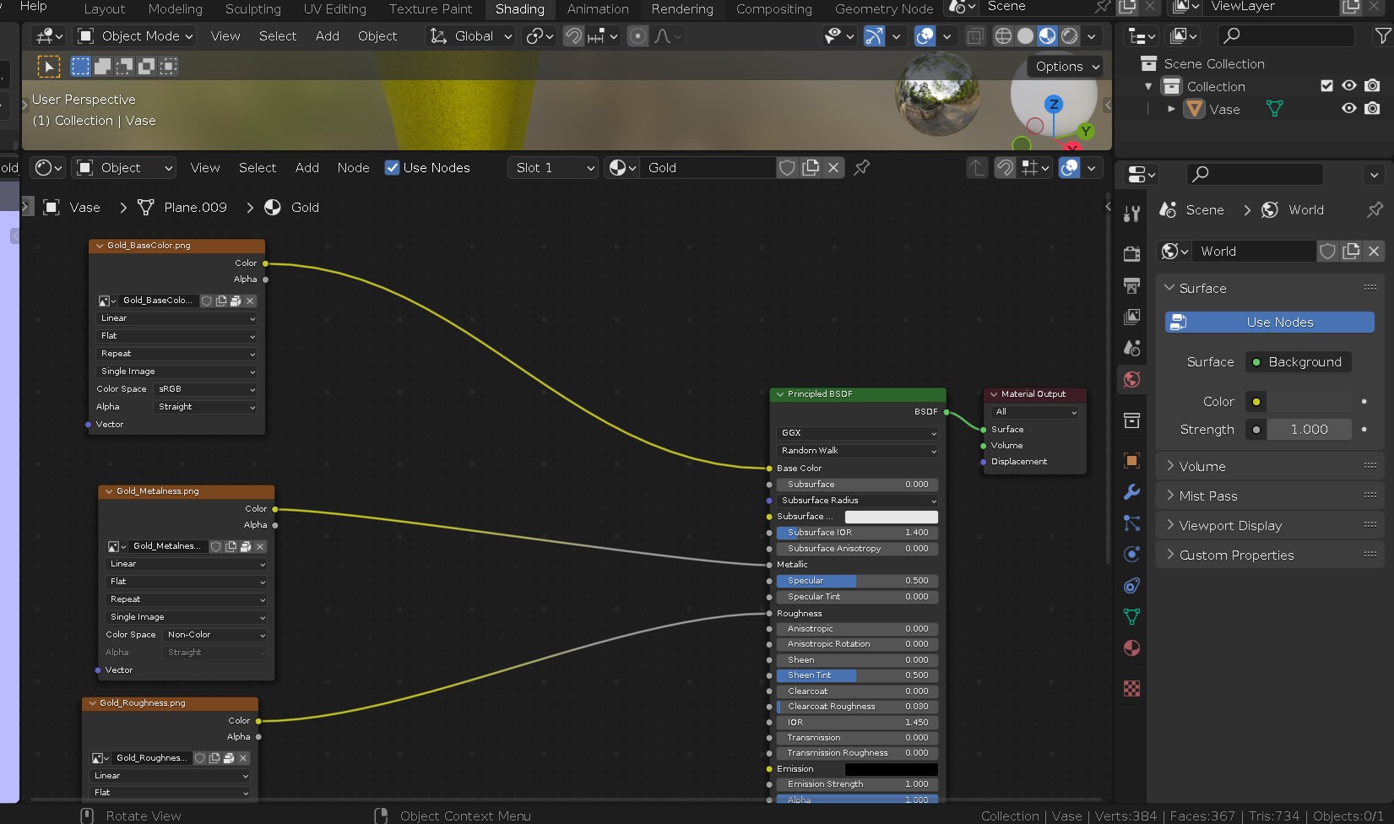1394x824 pixels.
Task: Open the Modifiers wrench tab
Action: point(1132,492)
